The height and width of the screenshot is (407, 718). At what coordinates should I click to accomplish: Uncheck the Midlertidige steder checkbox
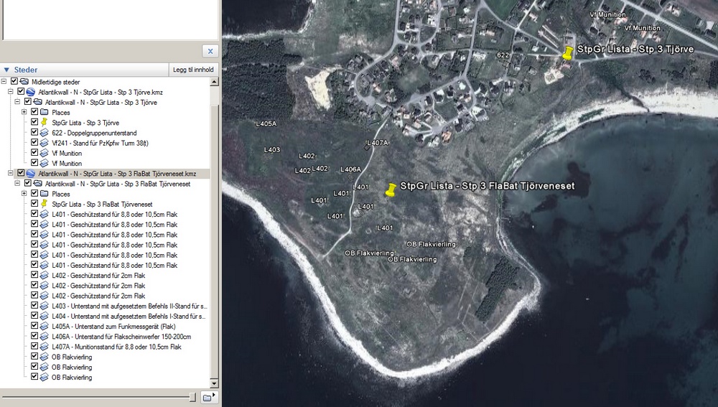point(14,82)
